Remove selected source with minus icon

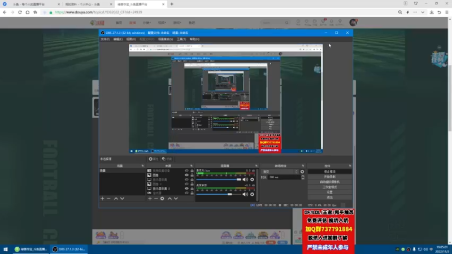[x=156, y=199]
